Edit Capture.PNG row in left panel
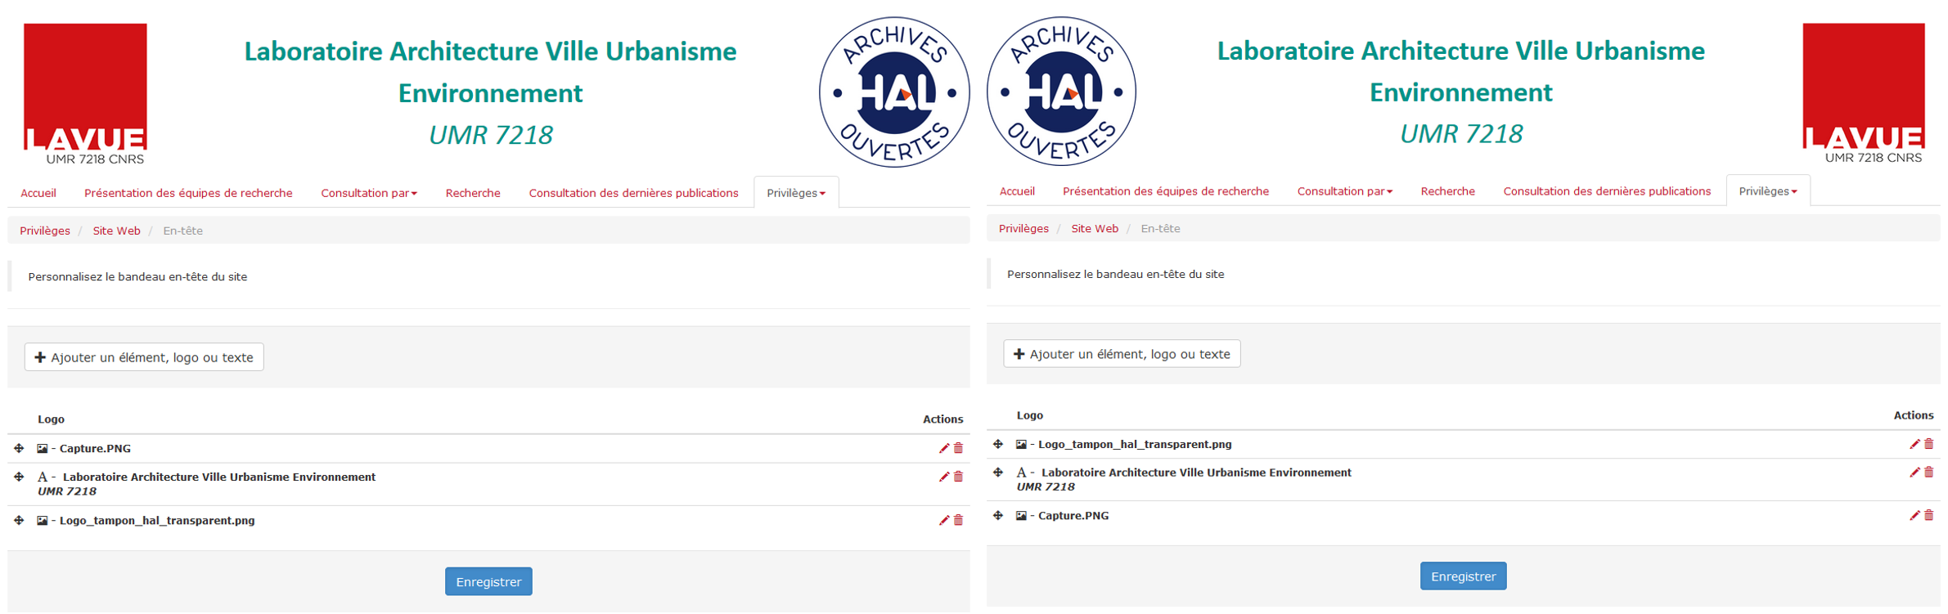The image size is (1948, 614). point(944,448)
